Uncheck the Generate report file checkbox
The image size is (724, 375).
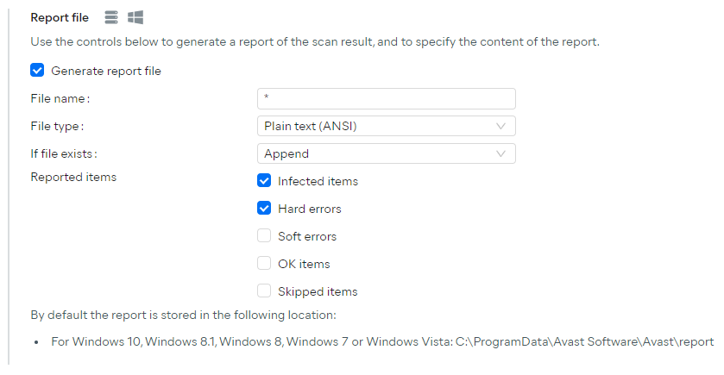[x=37, y=71]
